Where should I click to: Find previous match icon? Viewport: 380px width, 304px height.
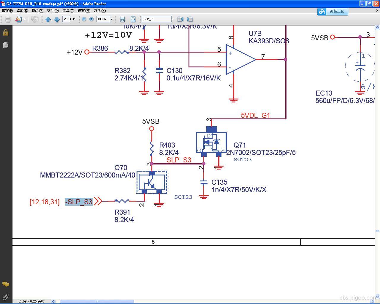(x=180, y=19)
